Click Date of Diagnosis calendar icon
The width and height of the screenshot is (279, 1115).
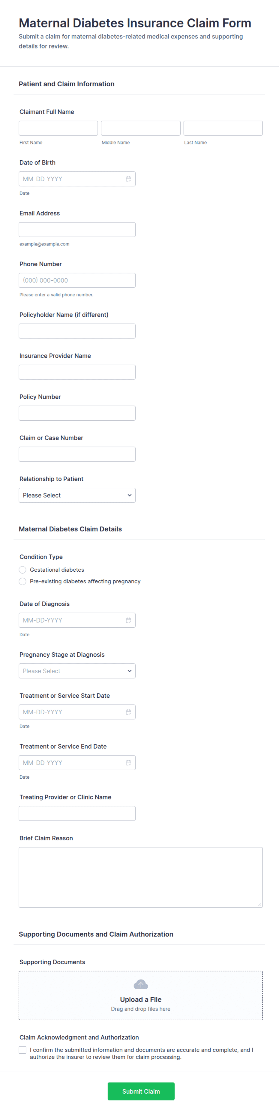pyautogui.click(x=128, y=620)
